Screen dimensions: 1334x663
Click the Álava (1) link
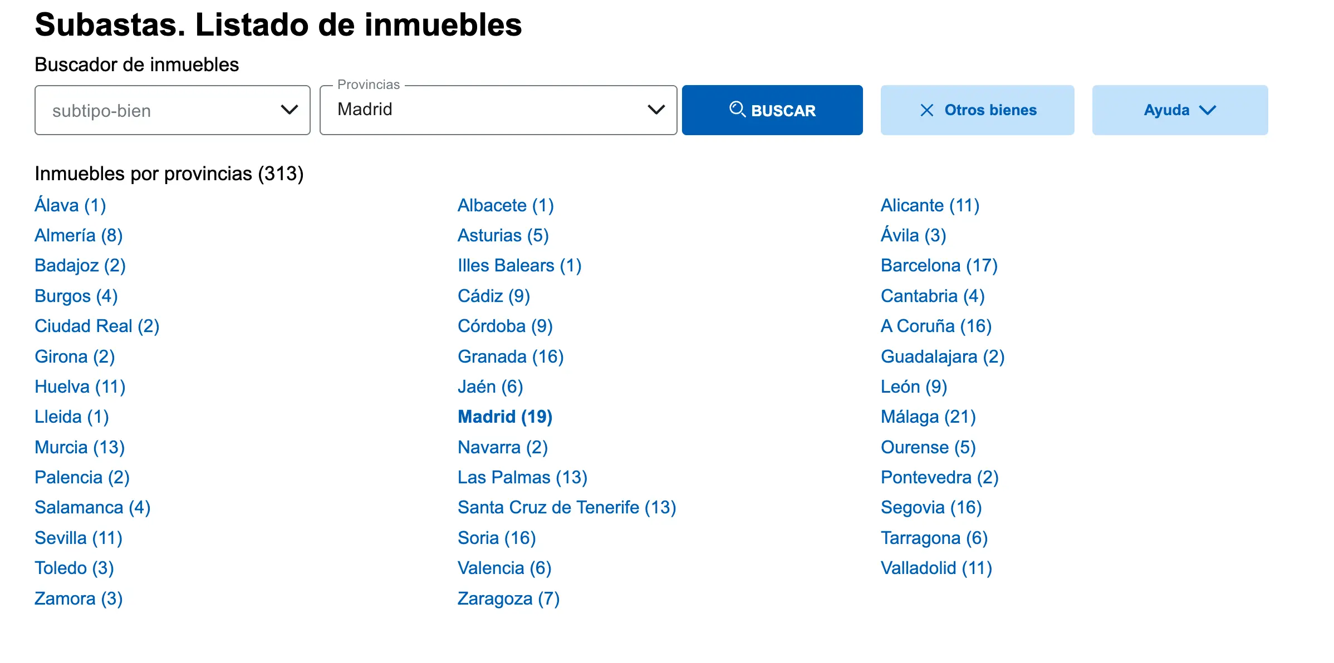click(x=70, y=205)
